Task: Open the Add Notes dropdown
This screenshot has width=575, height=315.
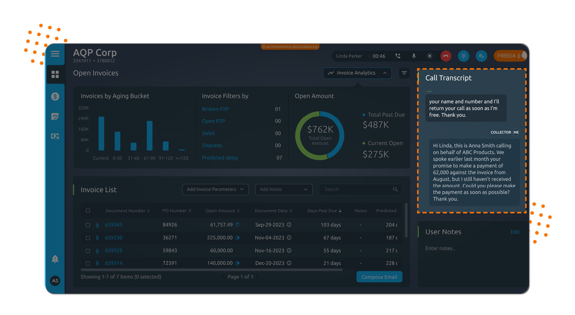Action: (x=283, y=190)
